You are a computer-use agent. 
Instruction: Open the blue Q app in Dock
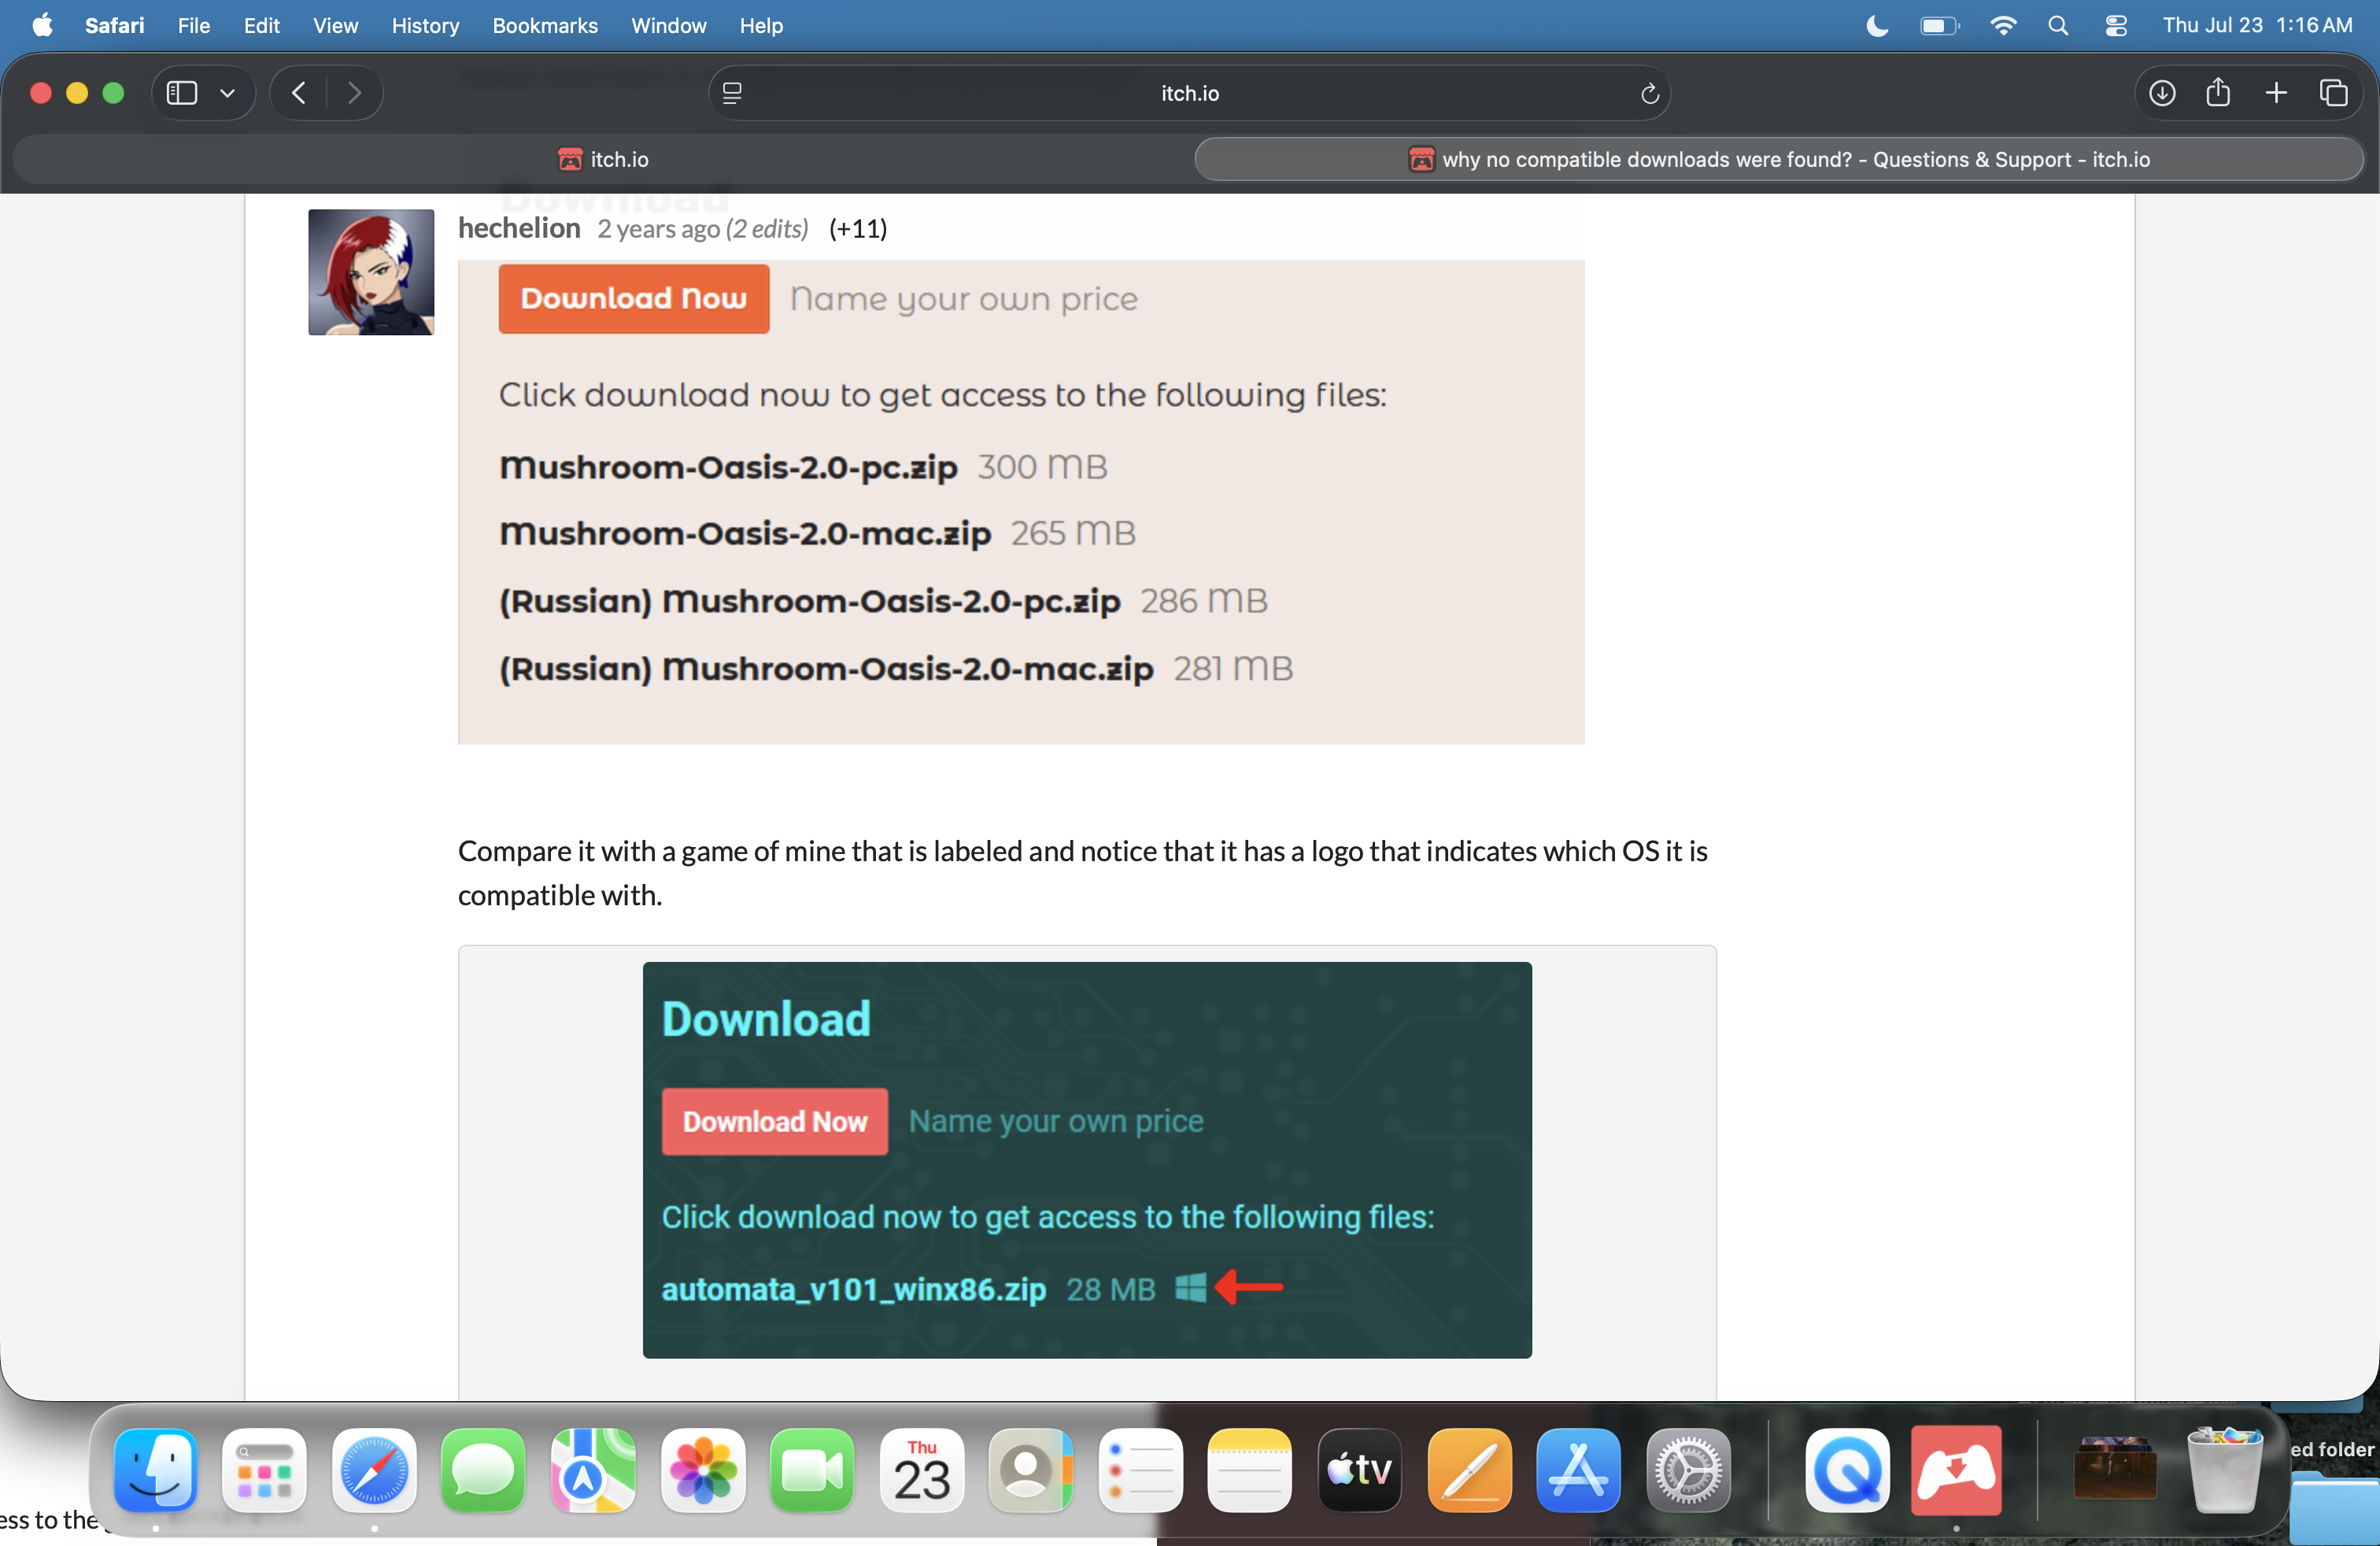tap(1847, 1469)
